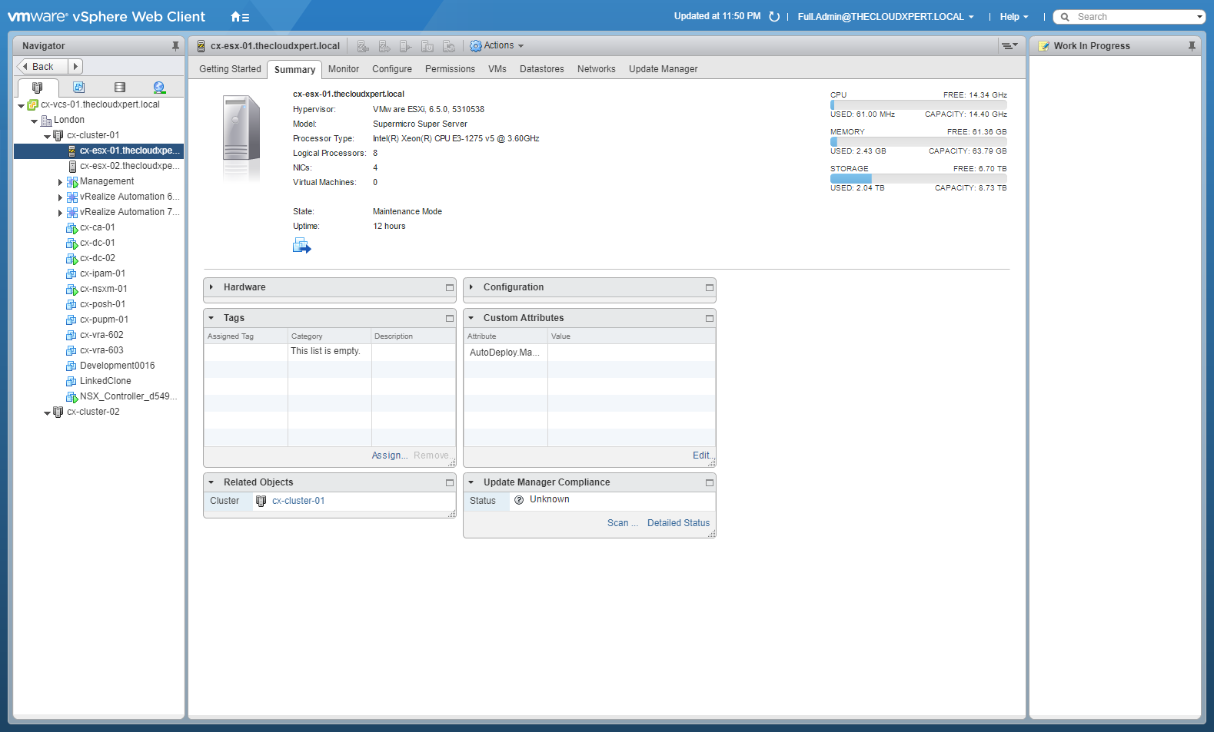This screenshot has height=732, width=1214.
Task: Click the refresh icon beside update time
Action: click(774, 17)
